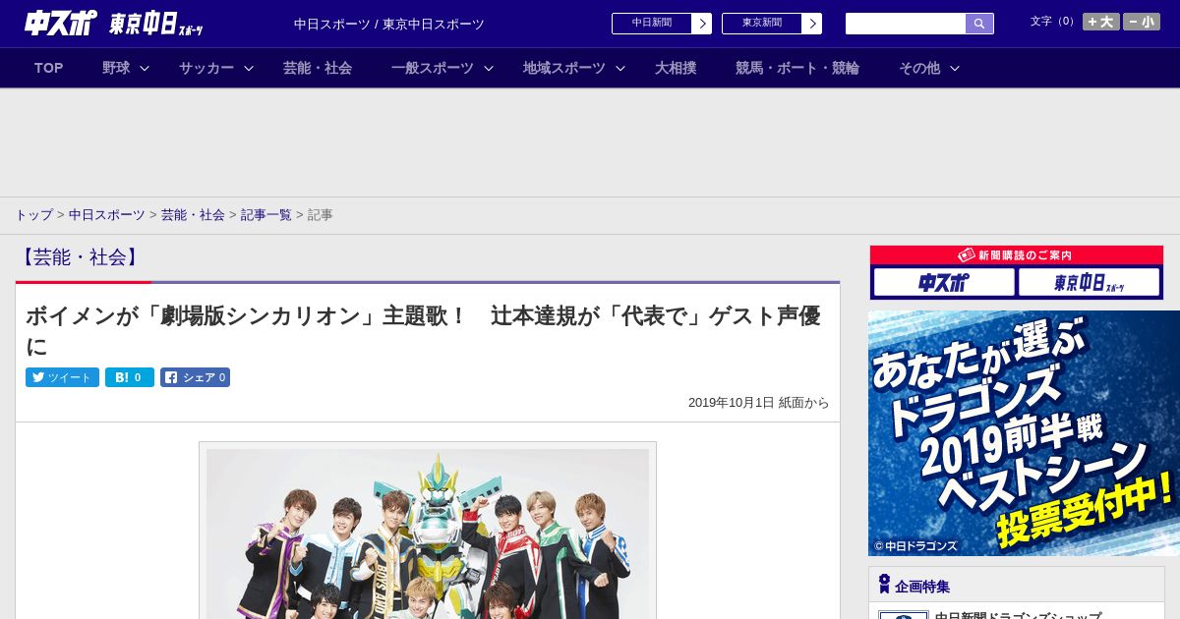
Task: Click 新聞購読のご案内 banner header
Action: click(x=1017, y=255)
